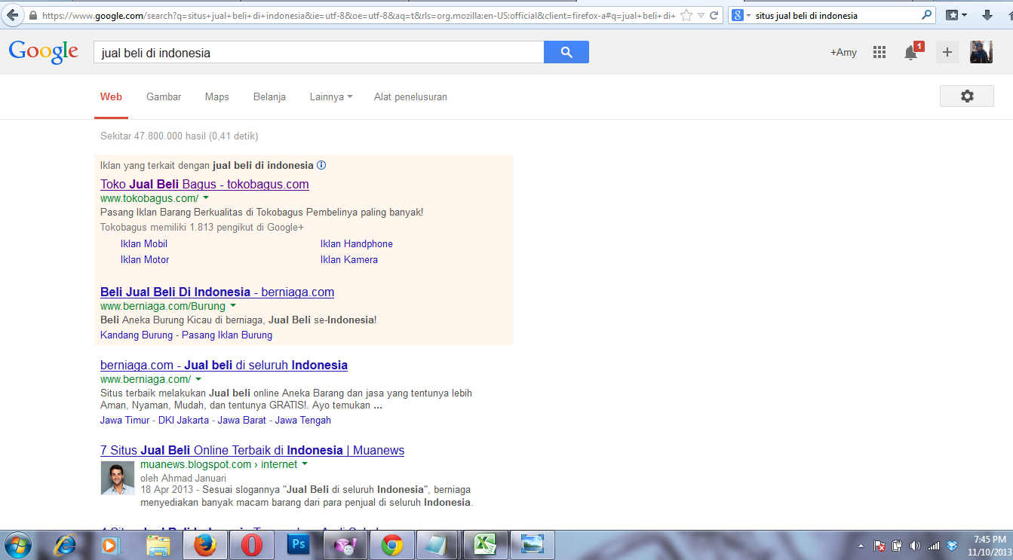
Task: Switch to Photoshop in the taskbar
Action: (298, 544)
